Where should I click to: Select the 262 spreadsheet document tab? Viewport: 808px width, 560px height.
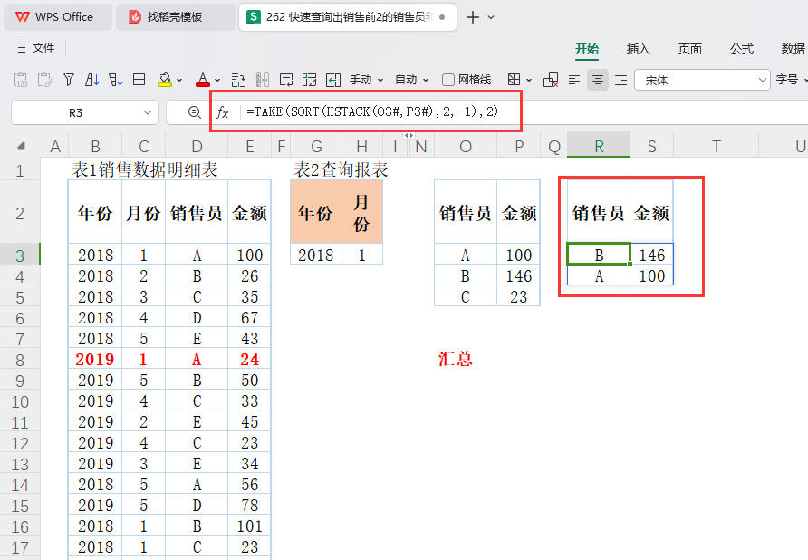click(x=347, y=17)
